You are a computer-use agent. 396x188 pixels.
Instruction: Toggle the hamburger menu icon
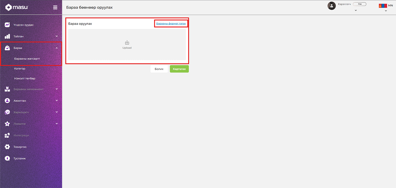click(x=55, y=8)
